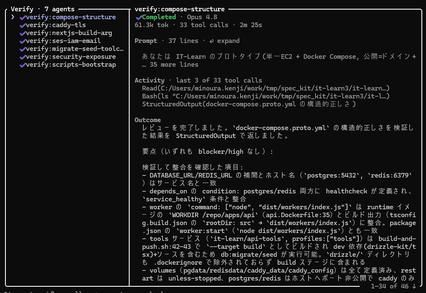
Task: Click the 'Verify · 7 agents' panel title
Action: [43, 9]
